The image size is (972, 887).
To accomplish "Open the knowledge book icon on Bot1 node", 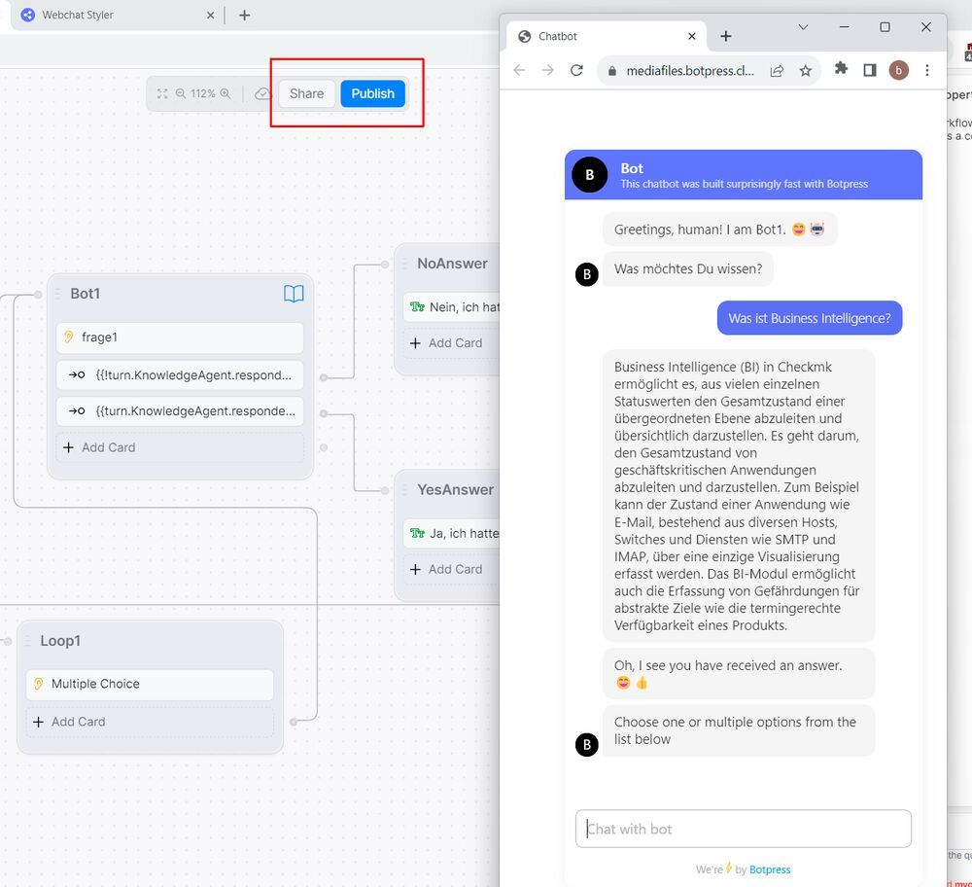I will pos(294,293).
